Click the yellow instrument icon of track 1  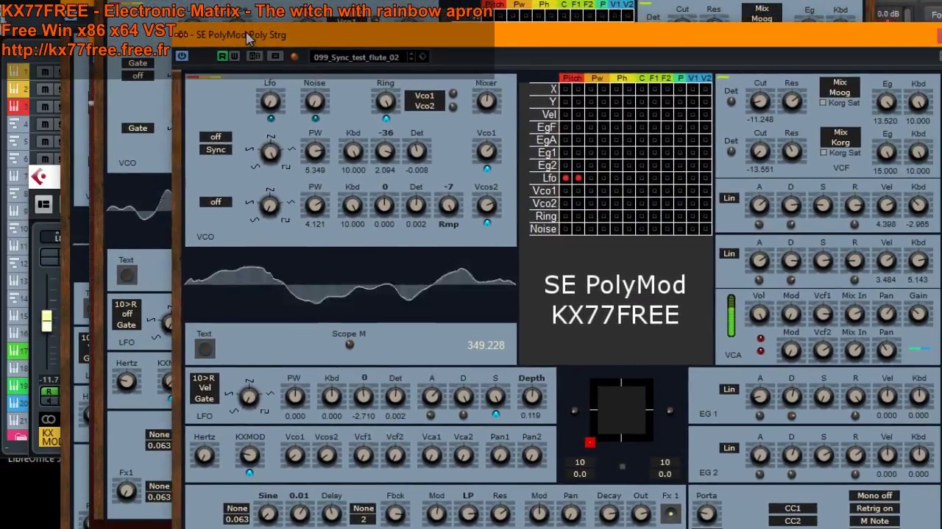click(x=14, y=72)
